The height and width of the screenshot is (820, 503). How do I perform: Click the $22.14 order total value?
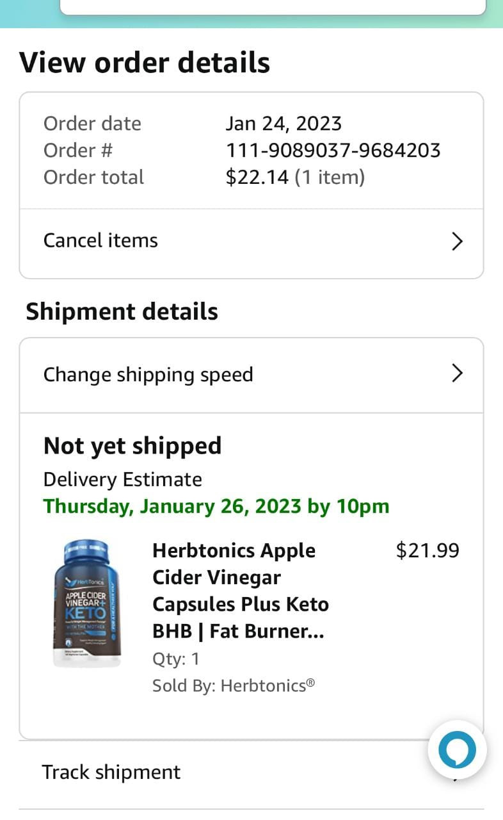point(257,177)
